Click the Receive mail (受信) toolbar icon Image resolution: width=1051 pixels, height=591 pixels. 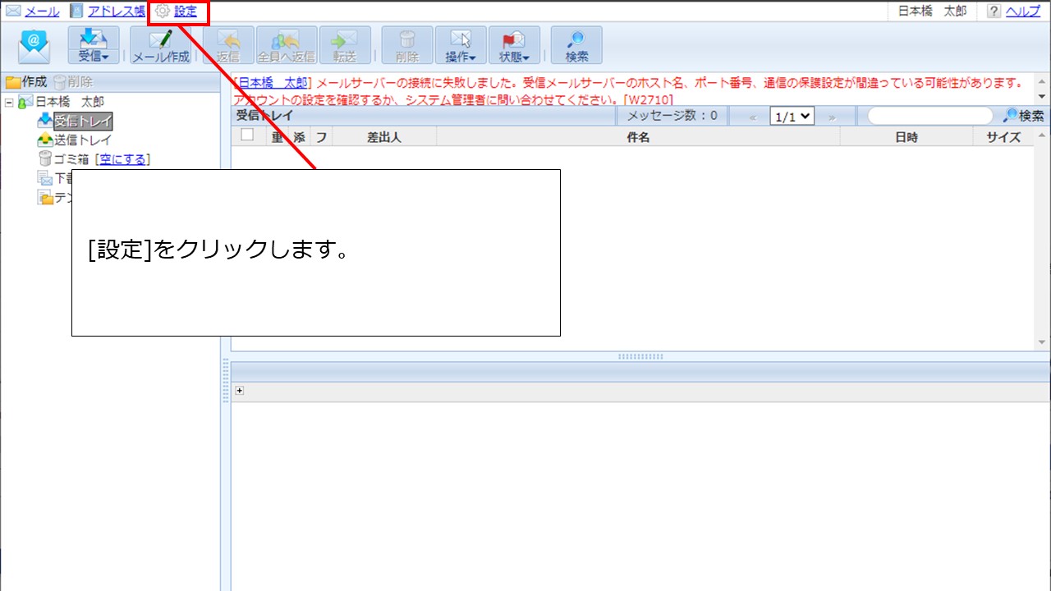click(x=94, y=45)
